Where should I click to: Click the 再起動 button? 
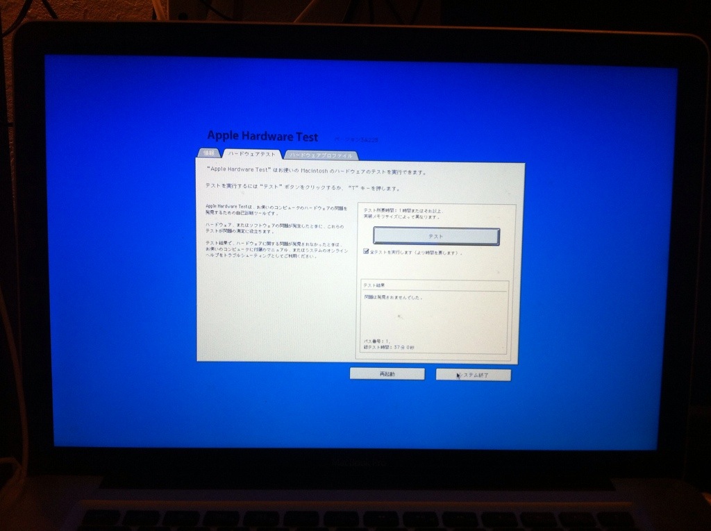click(387, 374)
